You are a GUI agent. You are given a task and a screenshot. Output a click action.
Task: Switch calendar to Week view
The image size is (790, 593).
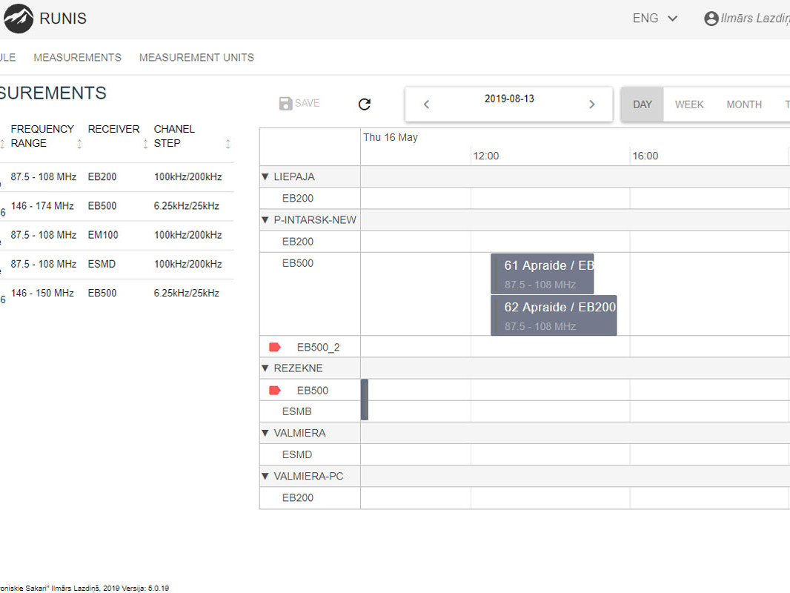(688, 105)
